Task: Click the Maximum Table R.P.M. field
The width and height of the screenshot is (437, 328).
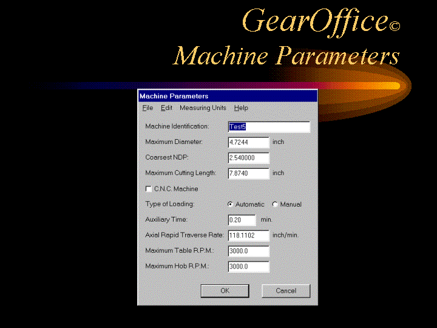Action: point(249,251)
